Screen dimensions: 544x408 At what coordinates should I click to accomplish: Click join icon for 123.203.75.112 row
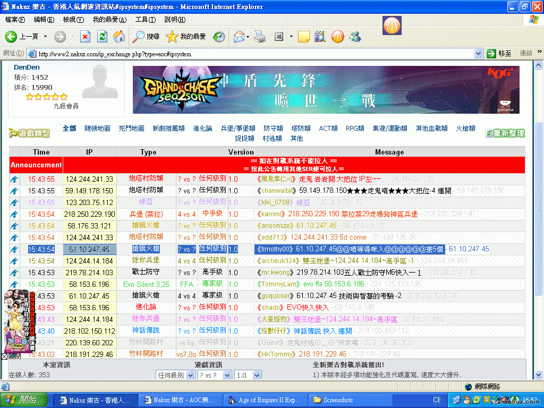click(14, 202)
